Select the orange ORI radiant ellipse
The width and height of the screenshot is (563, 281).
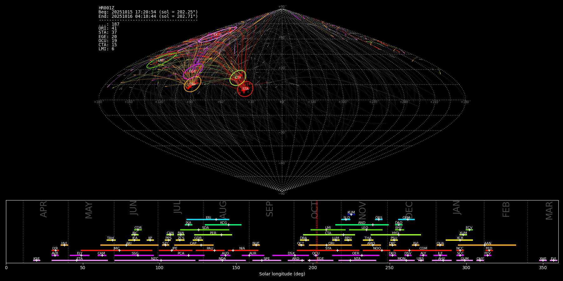192,84
